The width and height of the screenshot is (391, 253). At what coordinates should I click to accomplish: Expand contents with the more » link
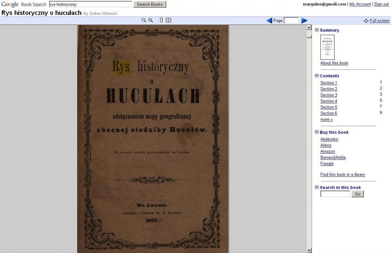(x=326, y=119)
